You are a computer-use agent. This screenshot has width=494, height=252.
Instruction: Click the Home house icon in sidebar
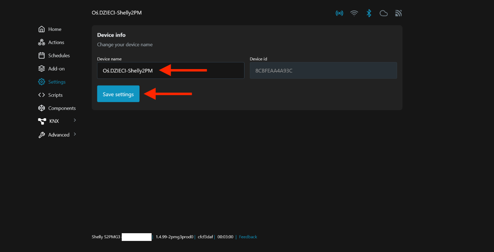(42, 29)
